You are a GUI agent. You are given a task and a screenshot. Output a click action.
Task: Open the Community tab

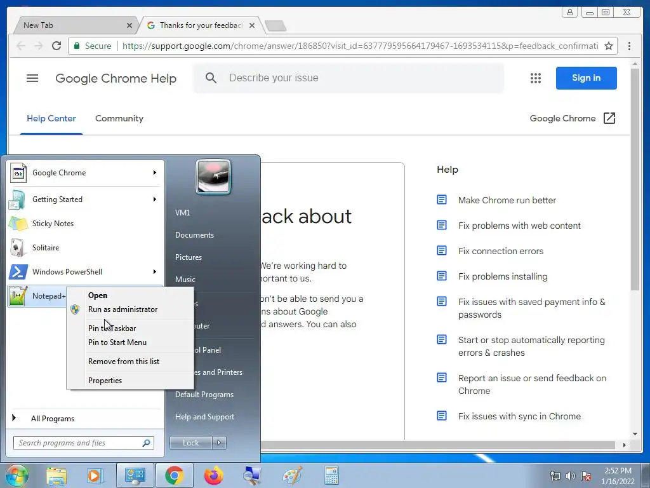tap(119, 118)
